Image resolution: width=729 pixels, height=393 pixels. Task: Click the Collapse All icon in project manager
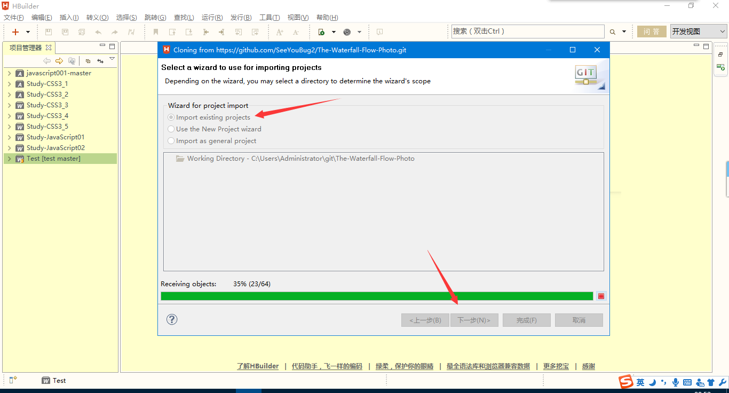88,61
